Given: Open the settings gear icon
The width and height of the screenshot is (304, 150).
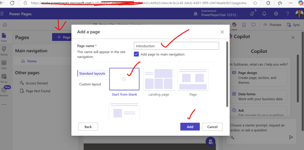Looking at the screenshot, I should coord(276,14).
